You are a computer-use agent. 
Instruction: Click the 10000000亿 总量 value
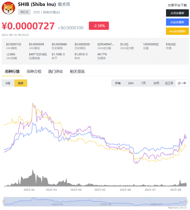pyautogui.click(x=151, y=44)
